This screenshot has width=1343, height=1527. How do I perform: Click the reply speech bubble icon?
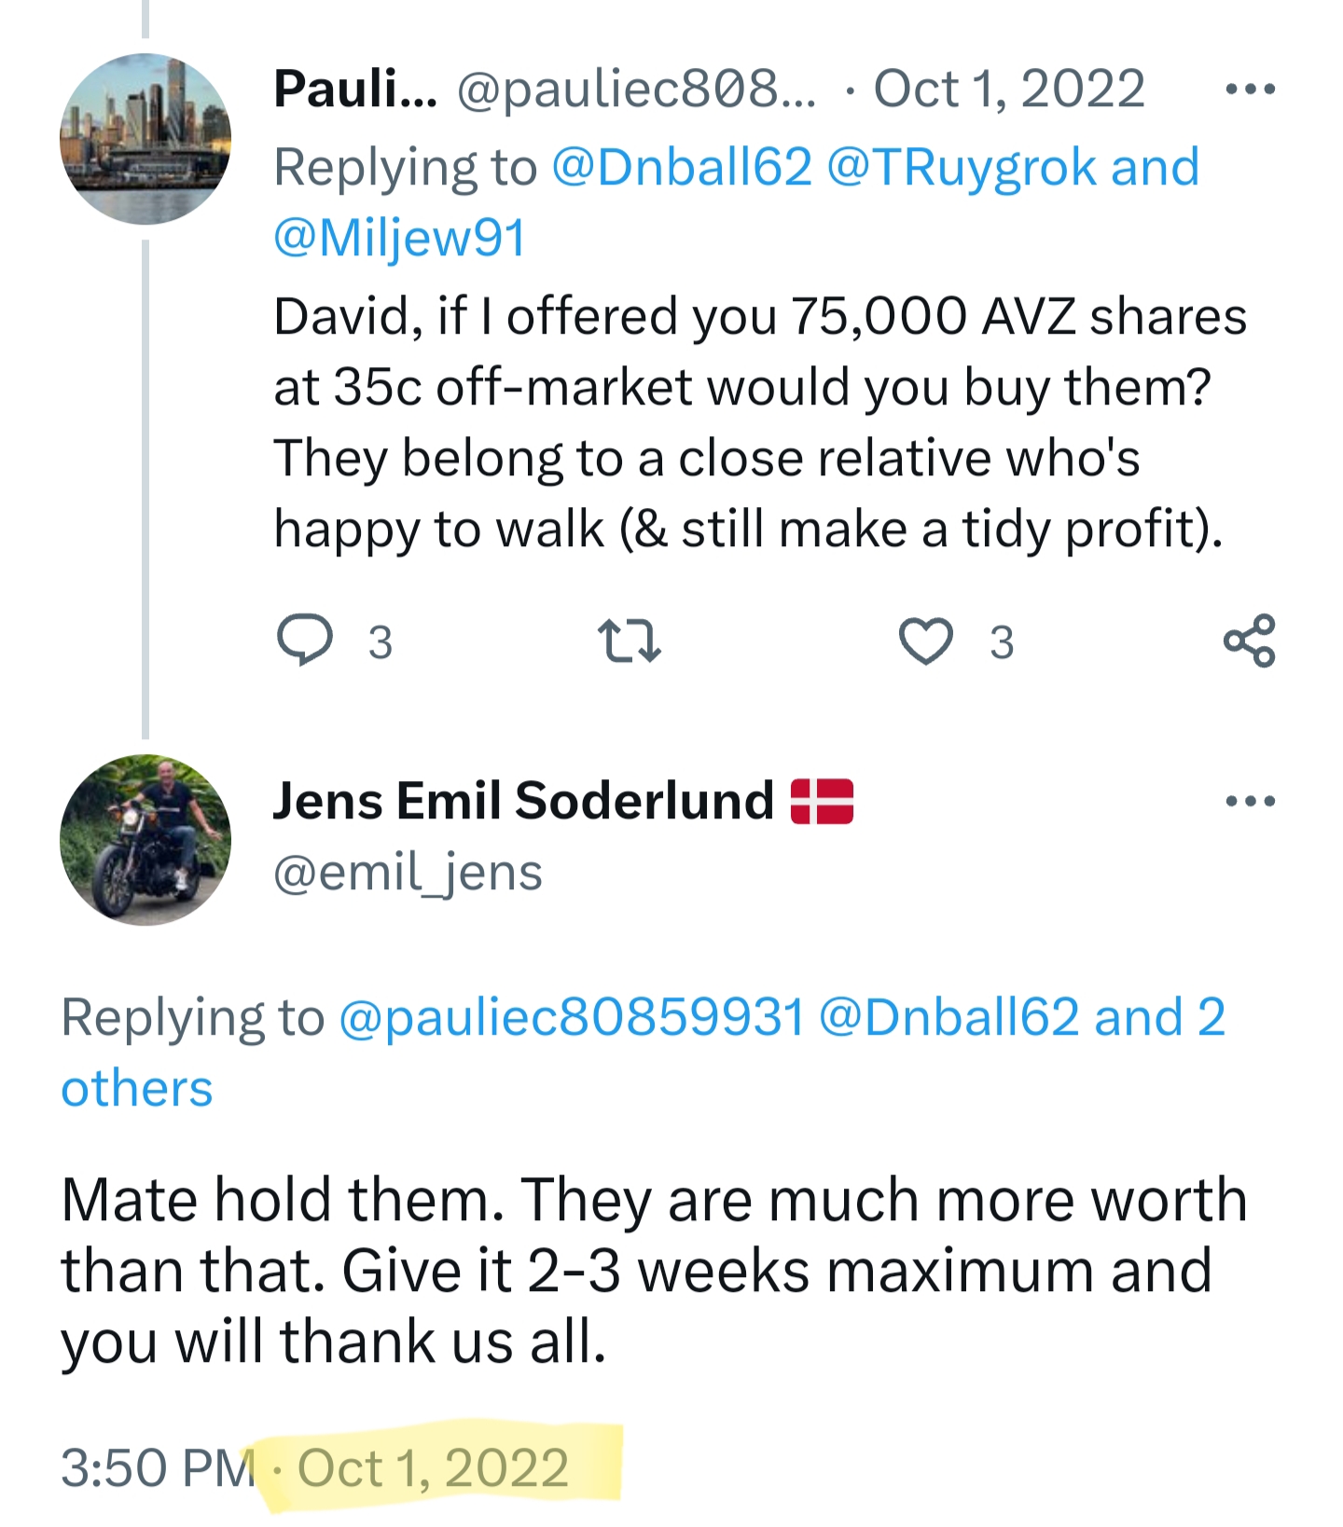(x=305, y=640)
